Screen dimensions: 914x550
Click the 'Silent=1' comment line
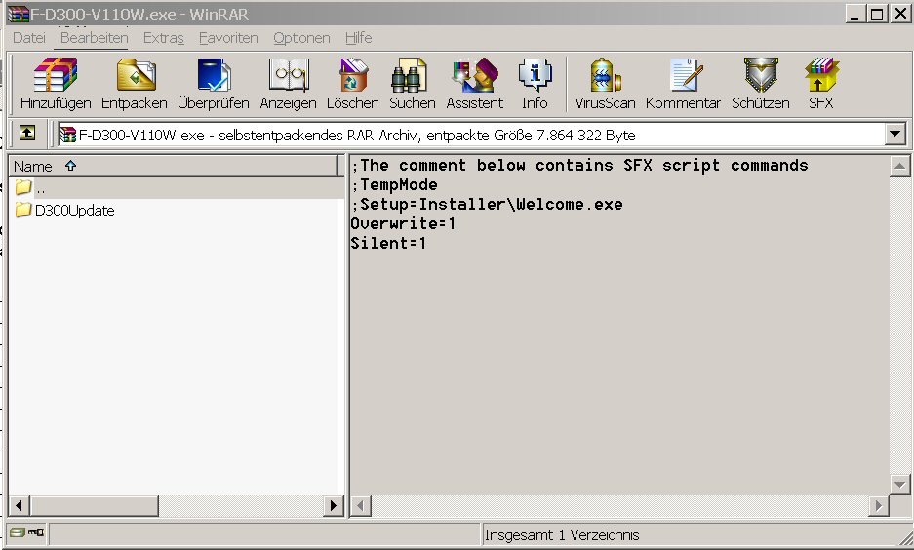[388, 244]
